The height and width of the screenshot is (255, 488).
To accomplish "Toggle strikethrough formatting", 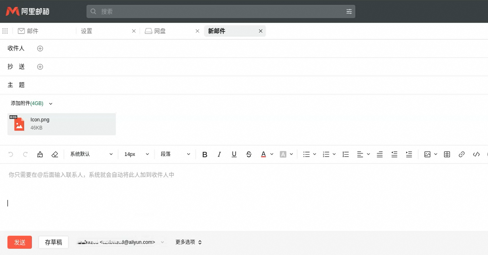I will click(x=249, y=154).
